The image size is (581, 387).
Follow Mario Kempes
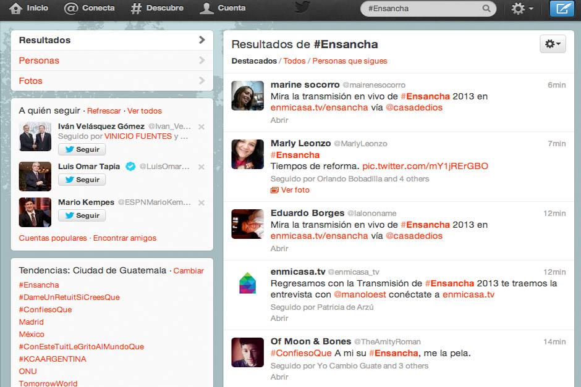click(x=82, y=215)
